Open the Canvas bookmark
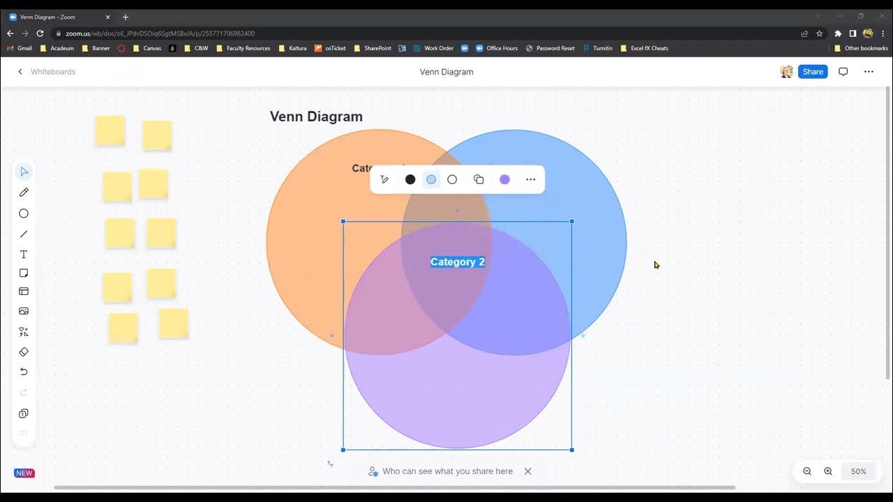 click(x=147, y=48)
